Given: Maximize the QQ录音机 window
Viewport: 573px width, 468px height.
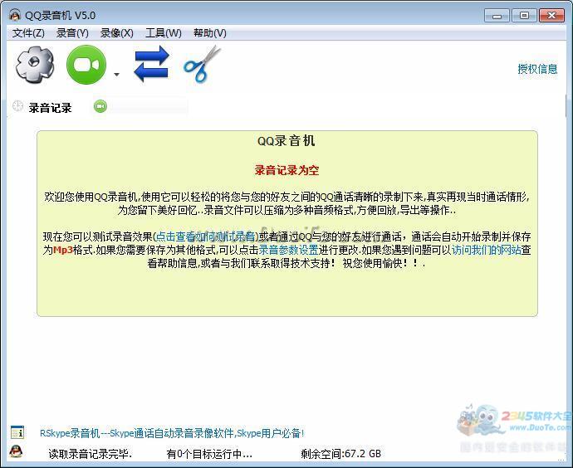Looking at the screenshot, I should (x=524, y=16).
